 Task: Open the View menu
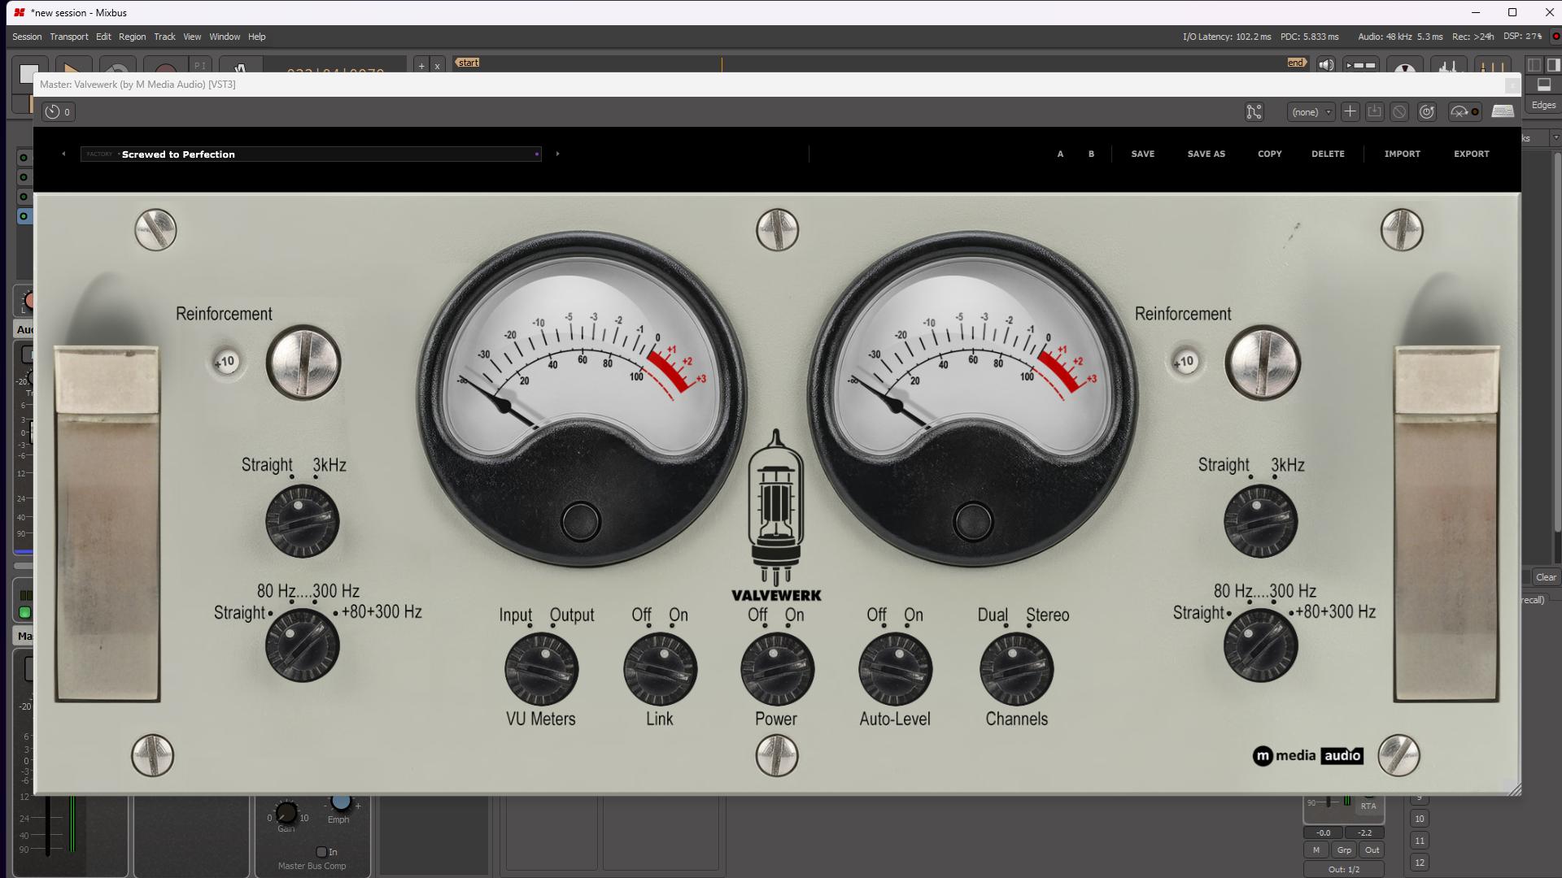pyautogui.click(x=192, y=37)
